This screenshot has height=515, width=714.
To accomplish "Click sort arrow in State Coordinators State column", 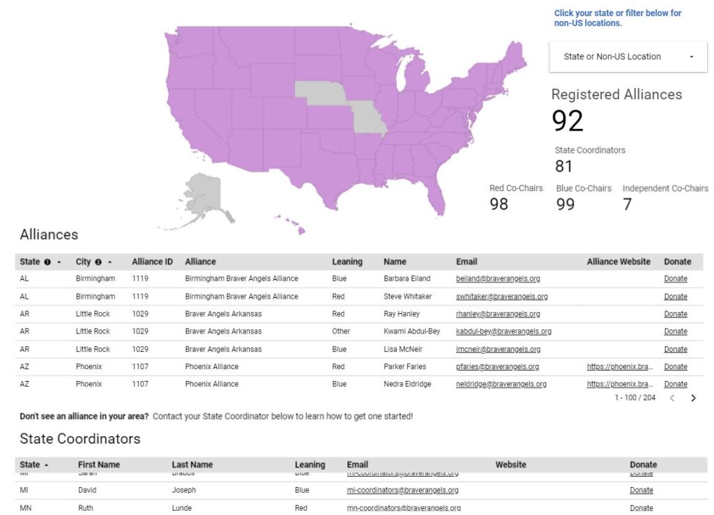I will click(47, 465).
